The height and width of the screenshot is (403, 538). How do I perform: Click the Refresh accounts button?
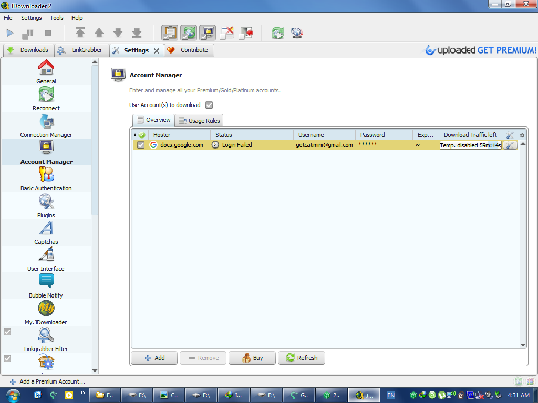pyautogui.click(x=302, y=358)
